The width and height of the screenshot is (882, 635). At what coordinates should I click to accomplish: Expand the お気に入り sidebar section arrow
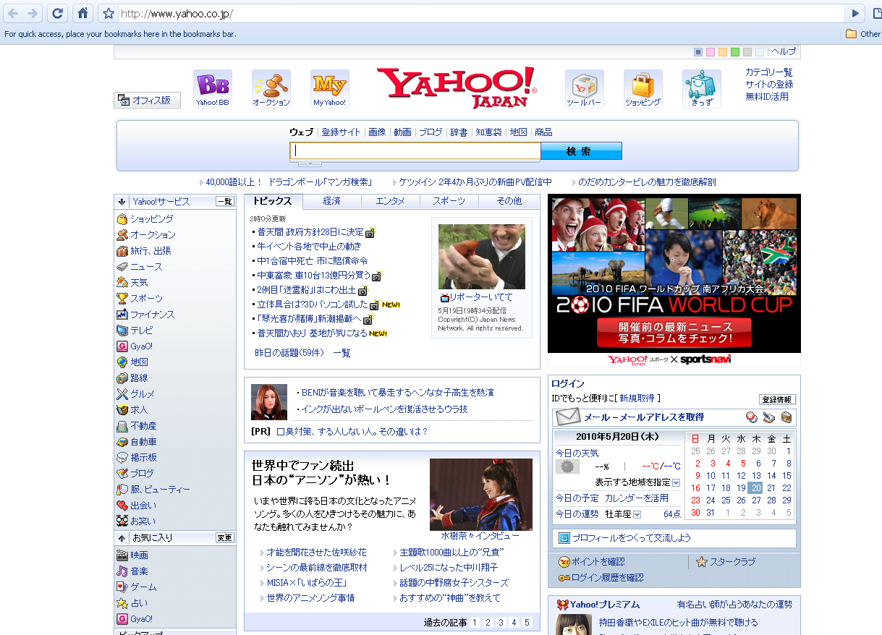(x=122, y=538)
